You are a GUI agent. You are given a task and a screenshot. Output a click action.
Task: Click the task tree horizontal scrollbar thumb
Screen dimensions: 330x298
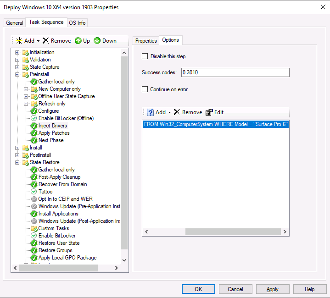58,268
